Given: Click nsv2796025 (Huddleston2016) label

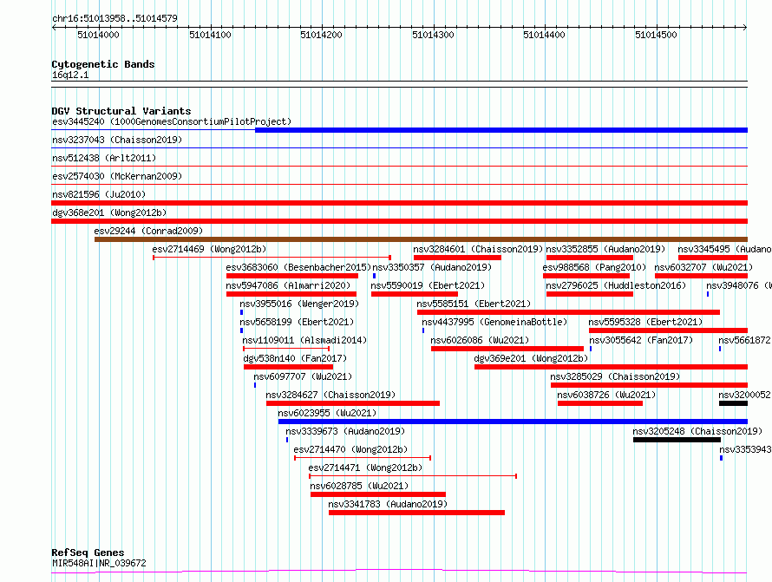Looking at the screenshot, I should pyautogui.click(x=616, y=285).
